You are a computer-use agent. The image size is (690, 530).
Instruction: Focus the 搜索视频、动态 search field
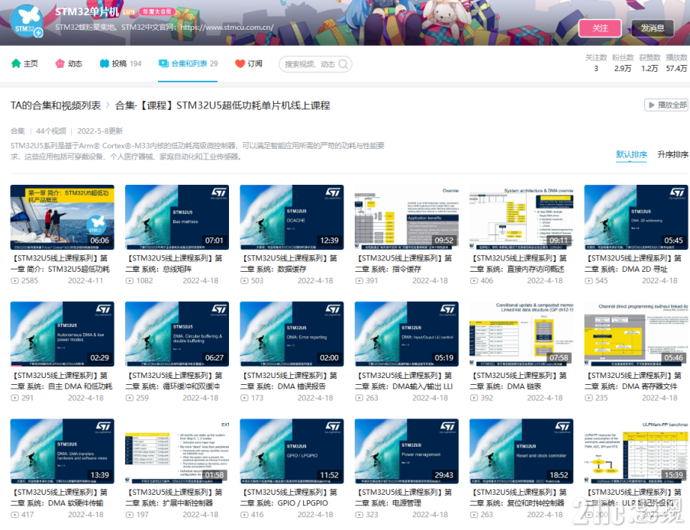(x=315, y=64)
